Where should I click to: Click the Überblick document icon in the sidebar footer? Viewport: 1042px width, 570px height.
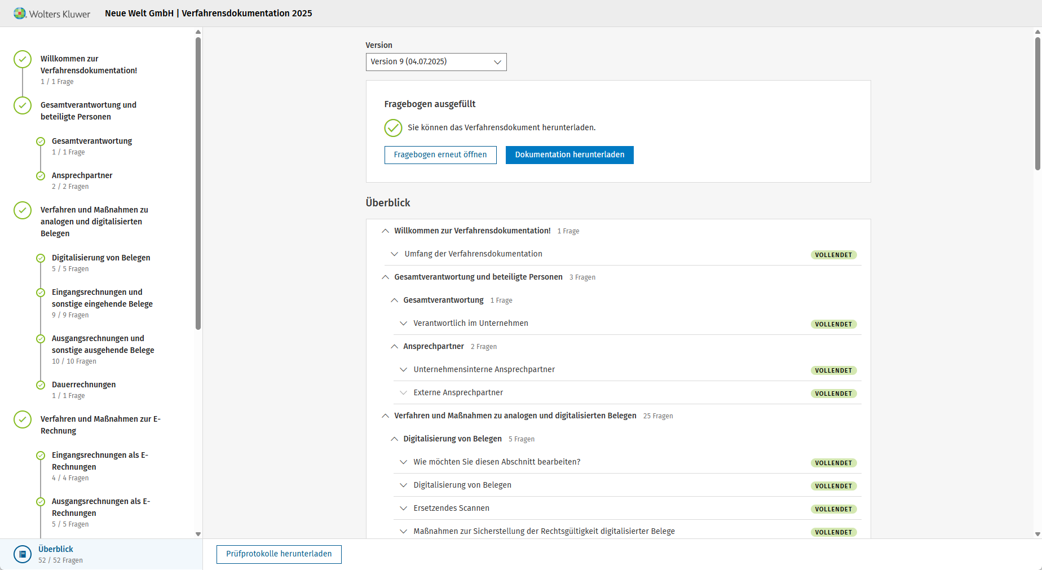[x=23, y=554]
